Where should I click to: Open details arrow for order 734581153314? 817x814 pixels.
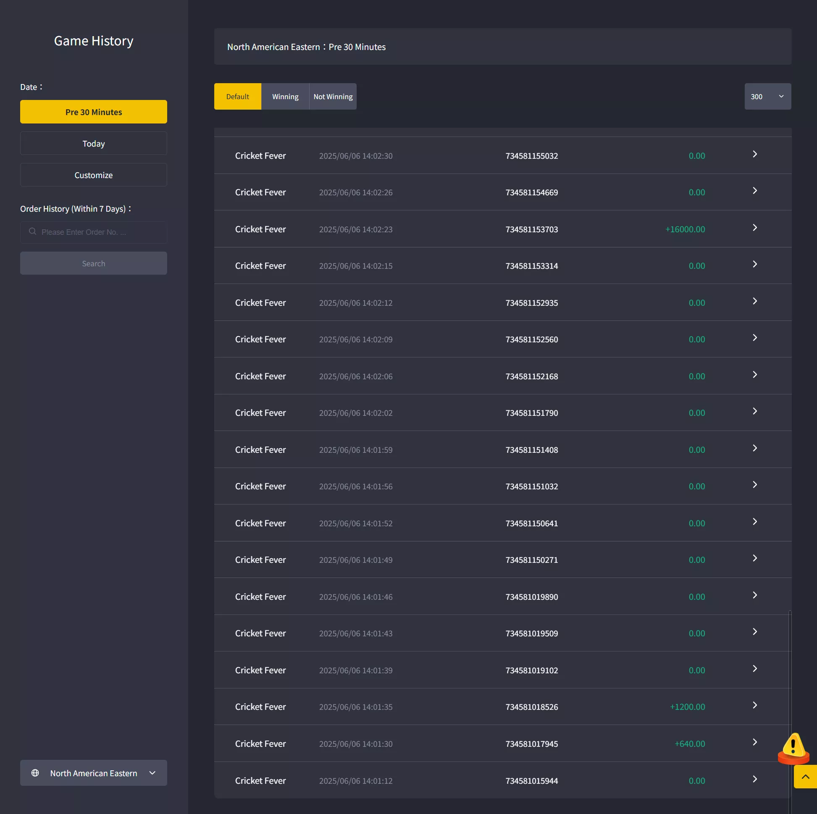pos(755,264)
